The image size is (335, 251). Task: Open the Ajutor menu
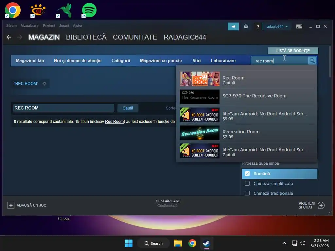[x=78, y=25]
